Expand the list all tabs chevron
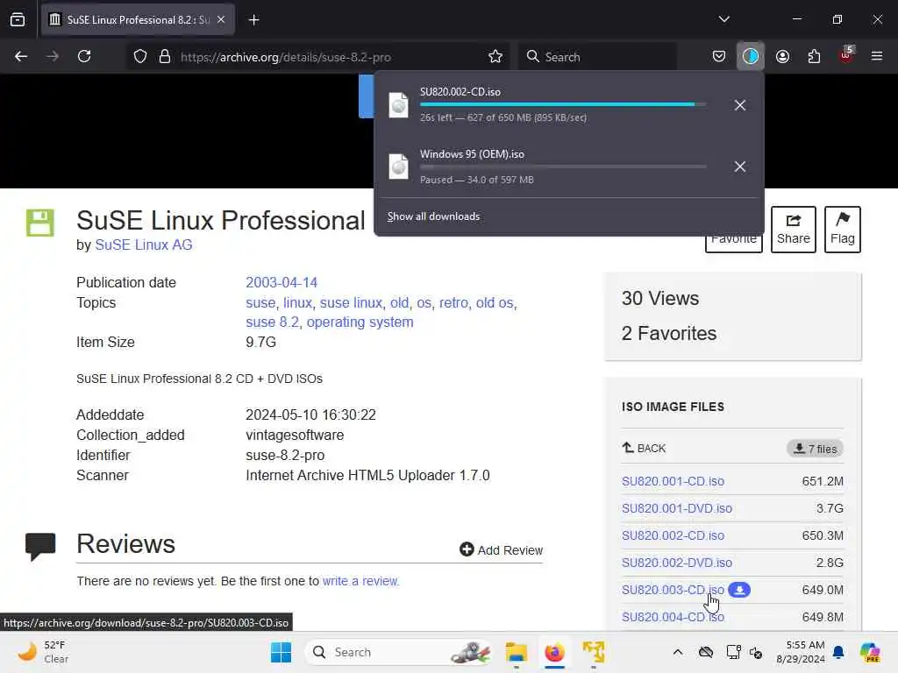This screenshot has width=898, height=673. [723, 19]
